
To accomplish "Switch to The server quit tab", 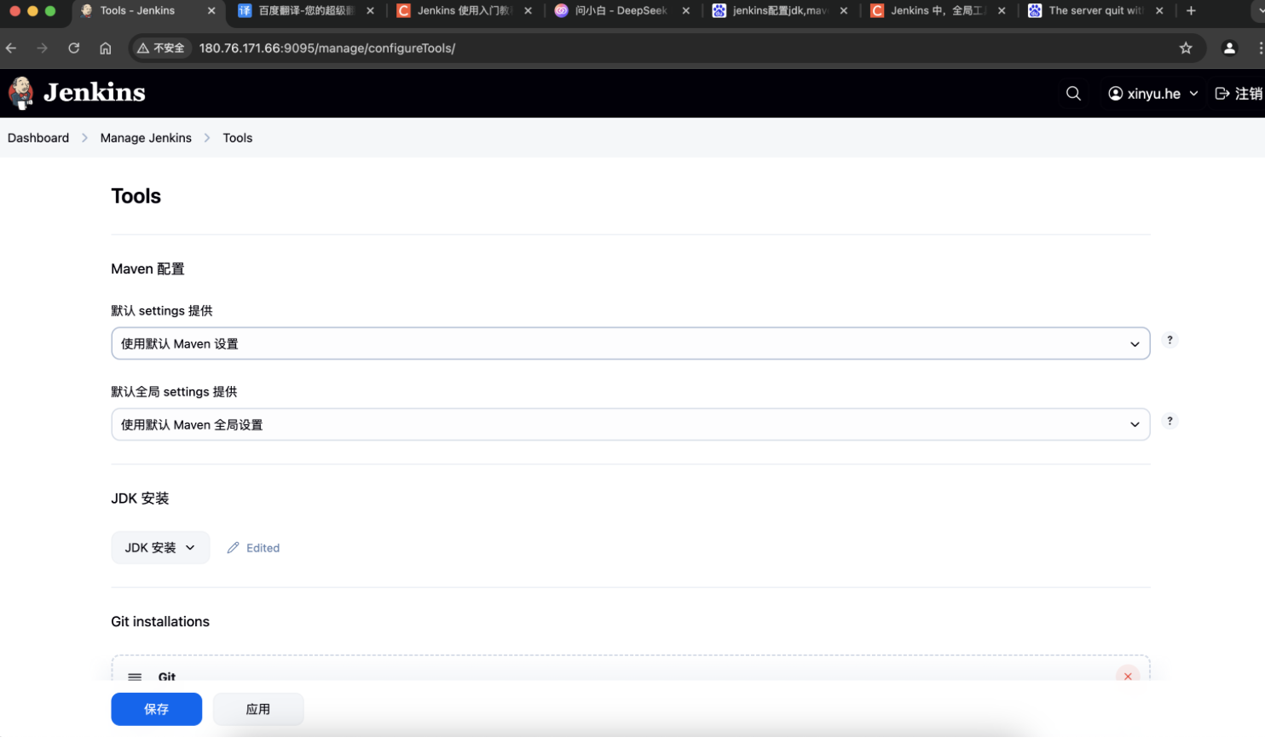I will click(x=1095, y=11).
